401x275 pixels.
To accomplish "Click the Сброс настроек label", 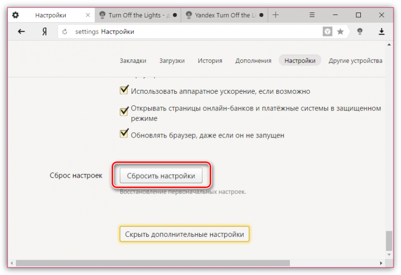I will tap(76, 176).
